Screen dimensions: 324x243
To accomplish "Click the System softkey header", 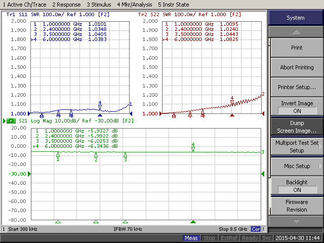I will click(x=296, y=18).
